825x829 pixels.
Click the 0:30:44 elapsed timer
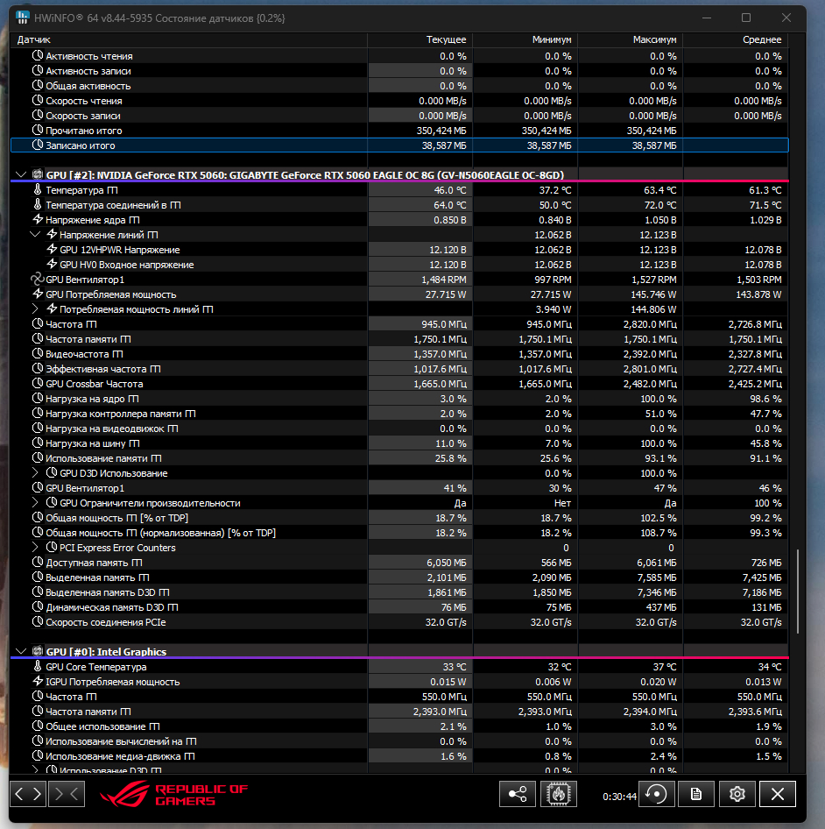pos(619,797)
